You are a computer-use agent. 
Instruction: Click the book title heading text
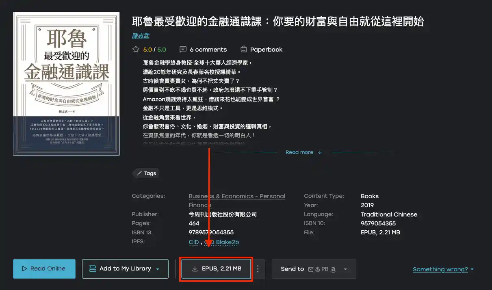278,22
